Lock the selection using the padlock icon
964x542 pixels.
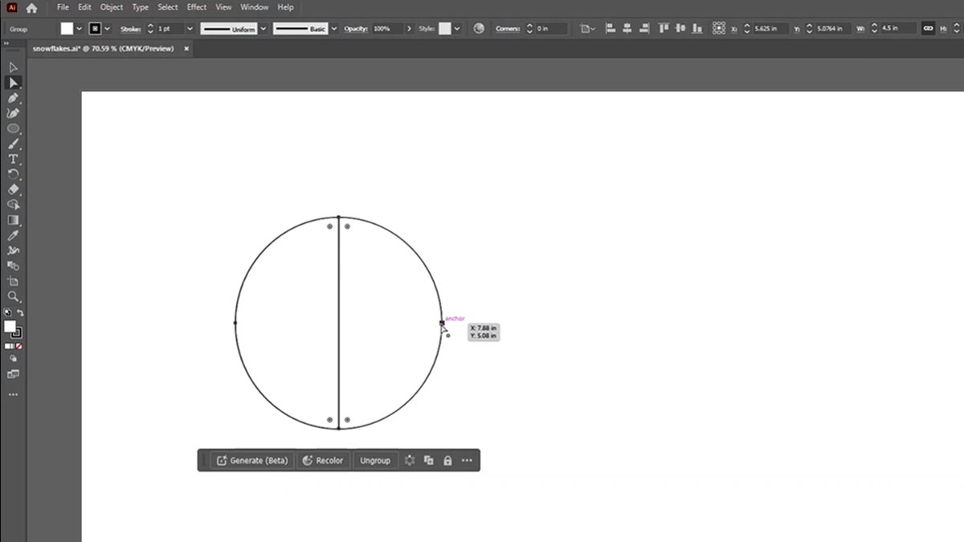447,460
